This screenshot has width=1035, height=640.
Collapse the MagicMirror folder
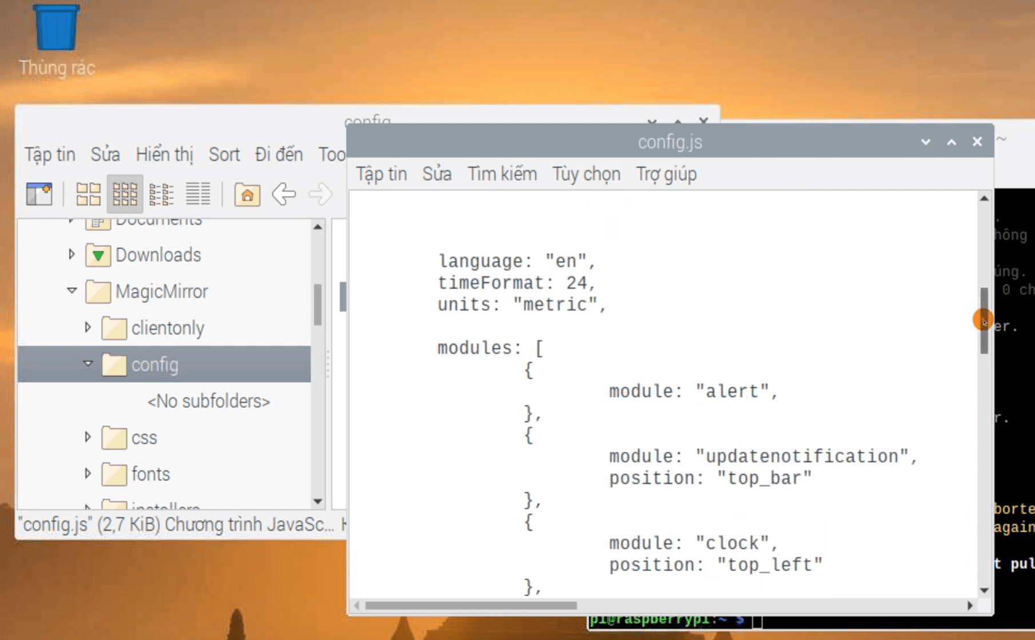point(71,291)
